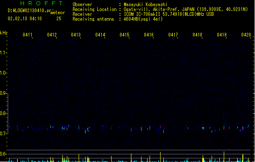Viewport: 255px width, 162px height.
Task: Click the 0412 time marker
Action: (52, 35)
